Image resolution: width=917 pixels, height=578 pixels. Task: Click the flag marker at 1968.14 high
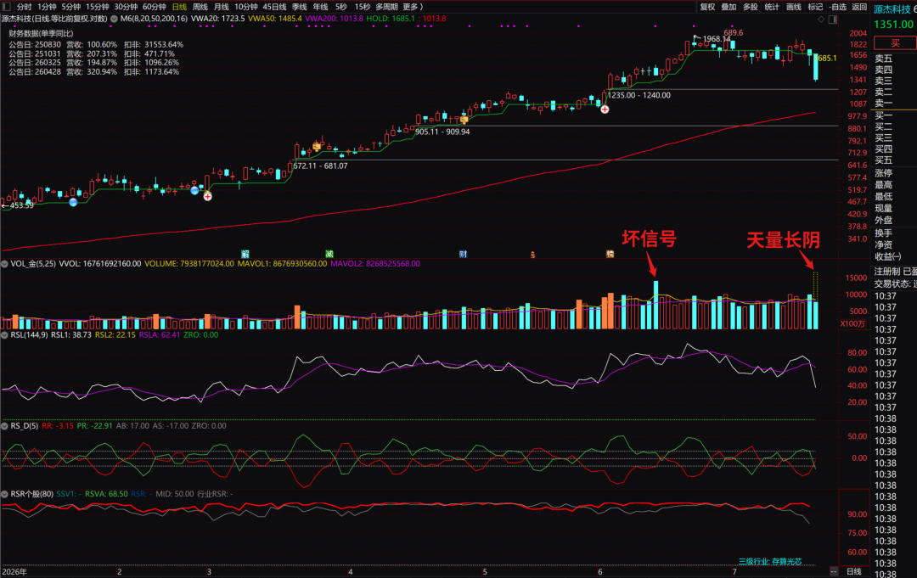tap(696, 38)
